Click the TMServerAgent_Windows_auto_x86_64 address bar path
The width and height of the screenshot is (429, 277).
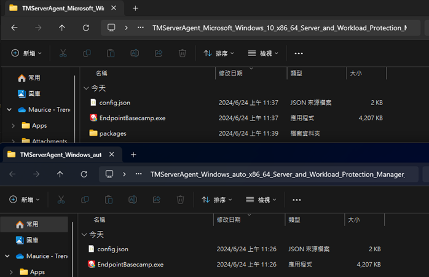[x=277, y=174]
